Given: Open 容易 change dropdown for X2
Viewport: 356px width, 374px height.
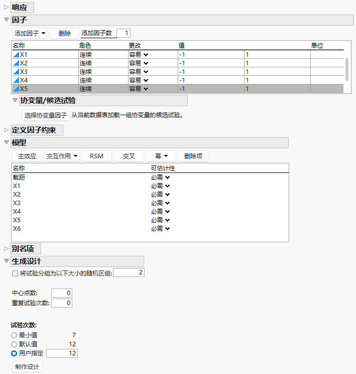Looking at the screenshot, I should point(139,63).
